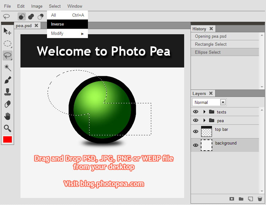Click the top bar layer thumbnail

pos(207,131)
